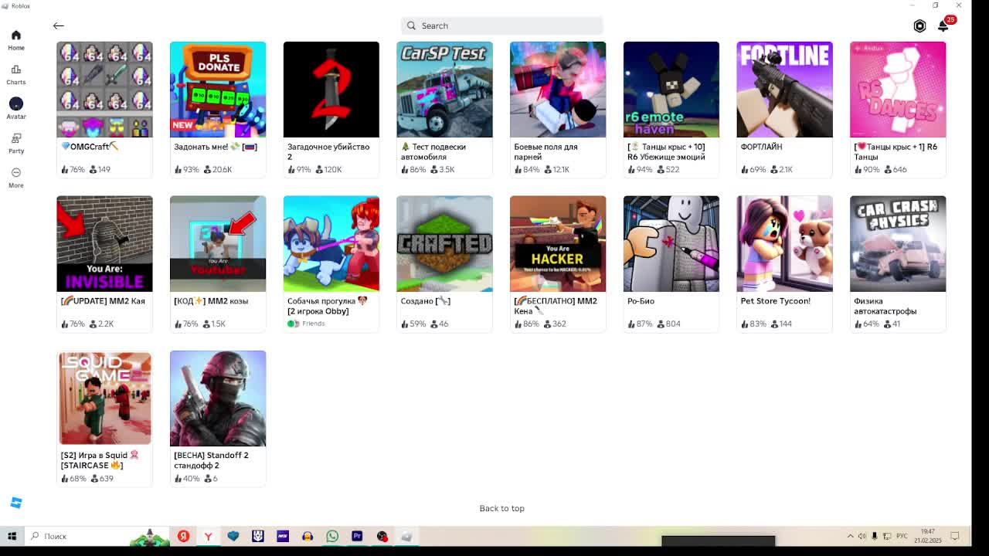989x556 pixels.
Task: Show hidden system tray icons
Action: (851, 536)
